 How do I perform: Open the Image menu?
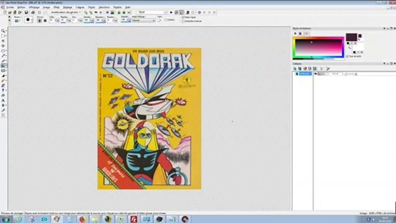[x=46, y=7]
